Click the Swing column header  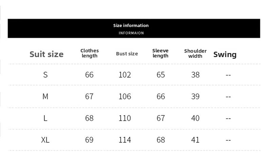coord(225,54)
